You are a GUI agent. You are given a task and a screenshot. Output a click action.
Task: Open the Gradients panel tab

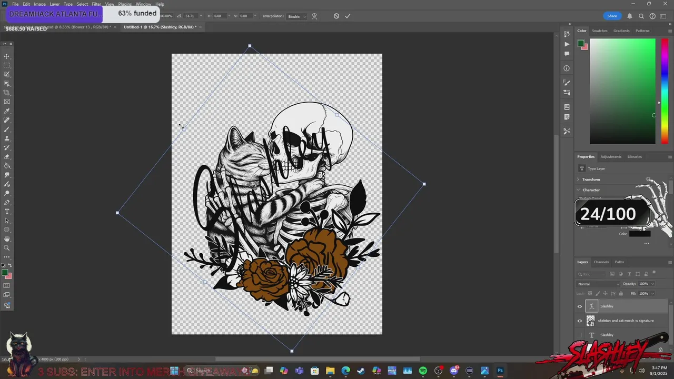point(621,31)
